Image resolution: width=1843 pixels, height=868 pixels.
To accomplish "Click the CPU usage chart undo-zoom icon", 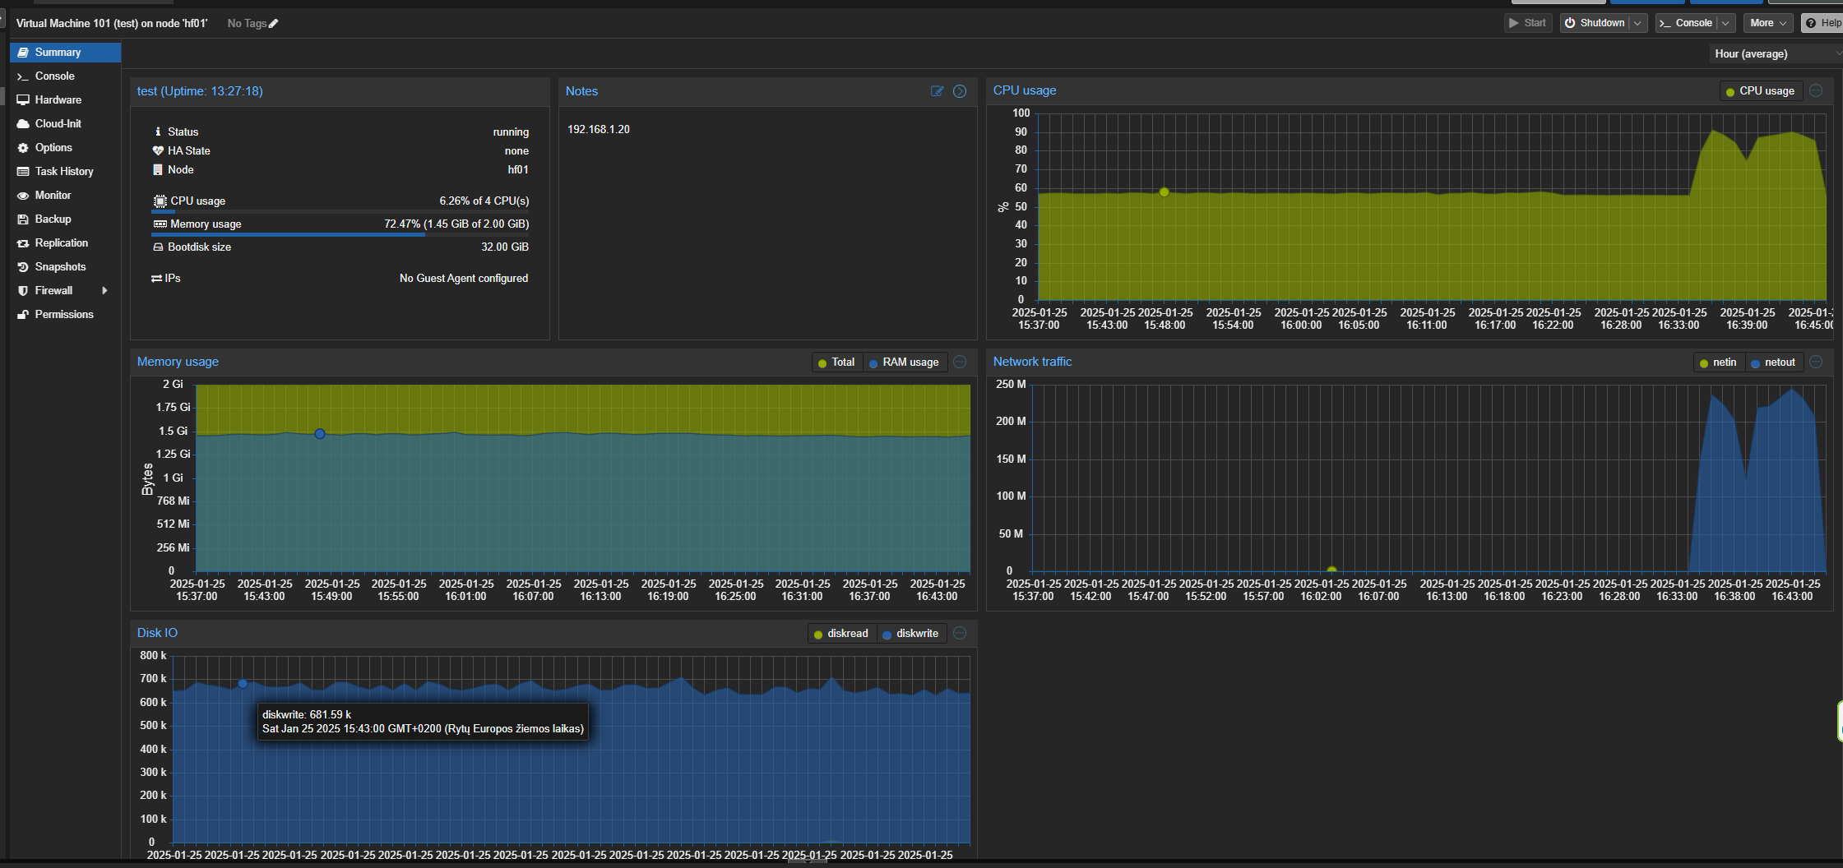I will [1817, 90].
